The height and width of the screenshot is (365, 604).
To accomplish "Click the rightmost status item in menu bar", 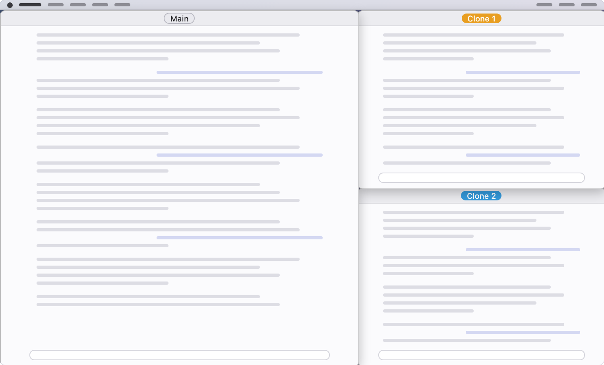I will 589,5.
